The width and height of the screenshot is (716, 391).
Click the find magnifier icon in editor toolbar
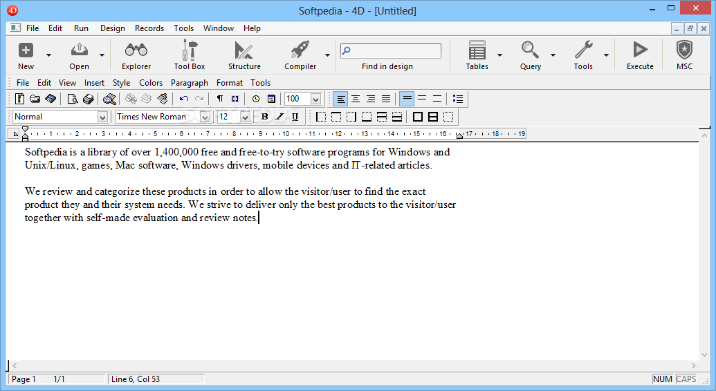click(109, 99)
